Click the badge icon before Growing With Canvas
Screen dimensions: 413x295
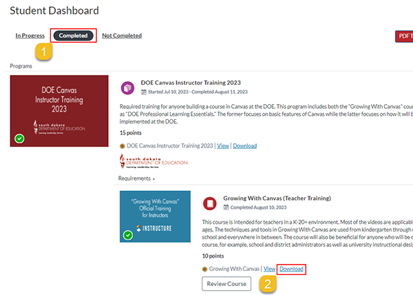coord(204,269)
